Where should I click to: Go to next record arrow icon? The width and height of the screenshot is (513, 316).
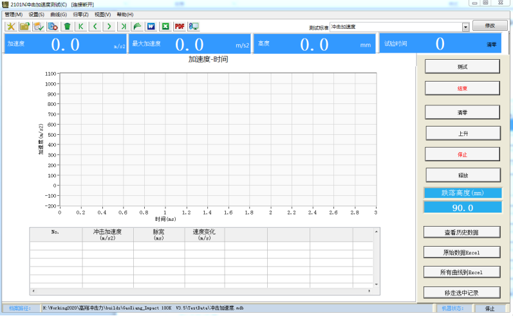pos(109,26)
